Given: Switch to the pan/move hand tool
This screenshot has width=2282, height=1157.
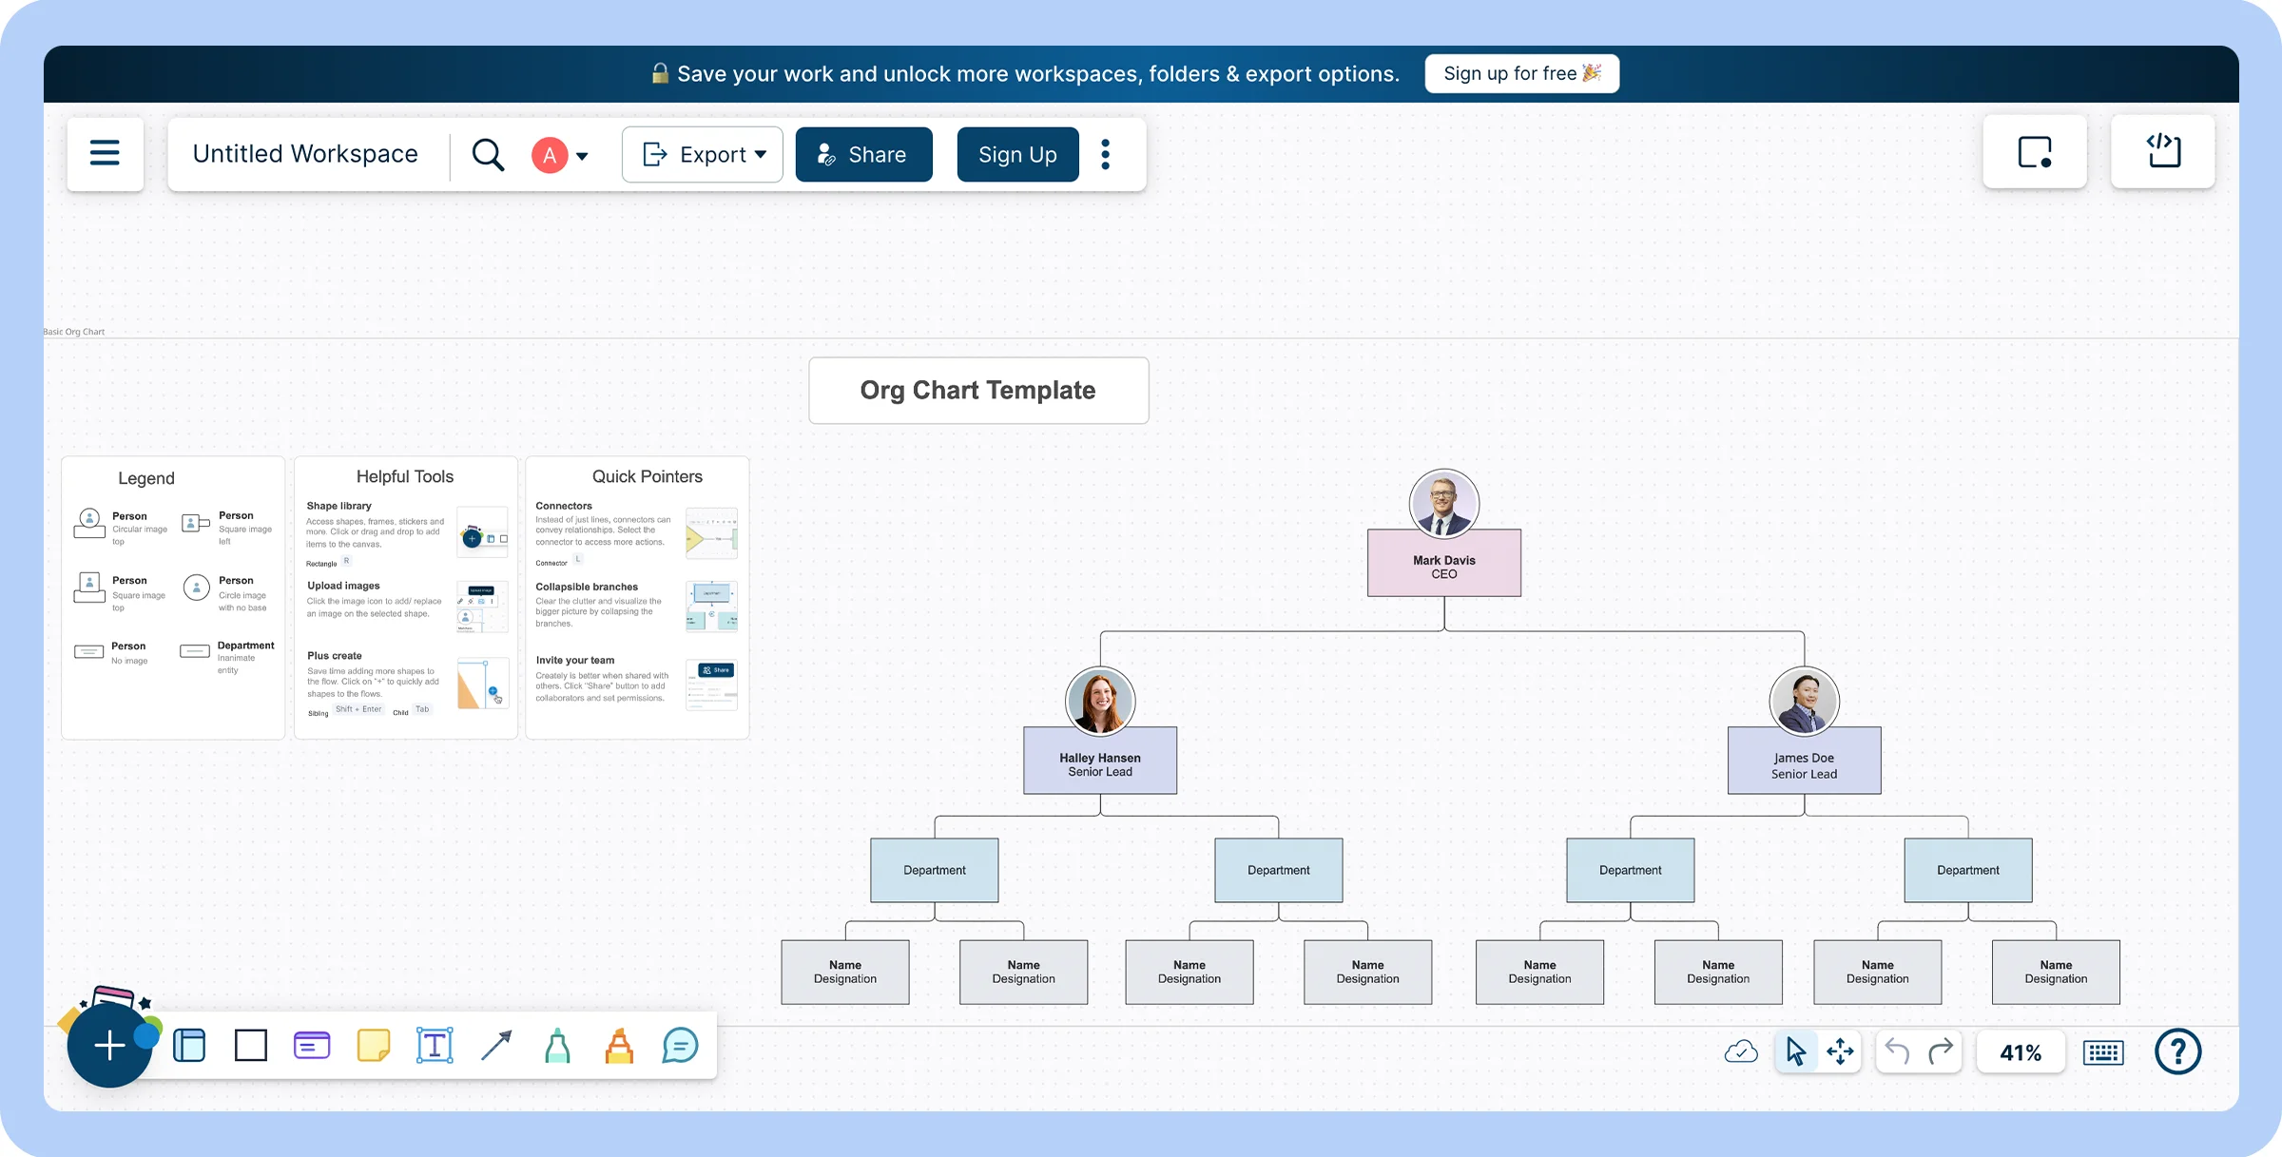Looking at the screenshot, I should click(x=1842, y=1051).
